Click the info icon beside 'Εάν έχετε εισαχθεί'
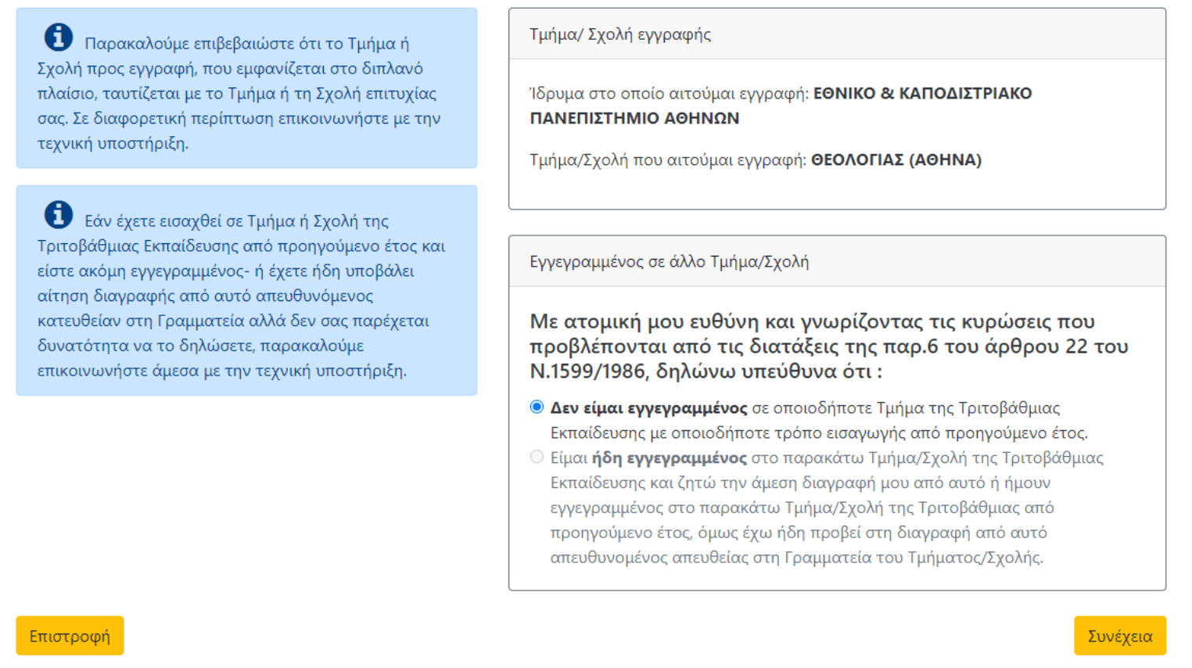Image resolution: width=1192 pixels, height=668 pixels. coord(58,214)
